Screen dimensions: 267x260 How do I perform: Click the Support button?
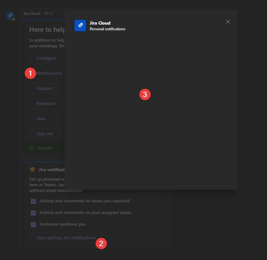[45, 88]
